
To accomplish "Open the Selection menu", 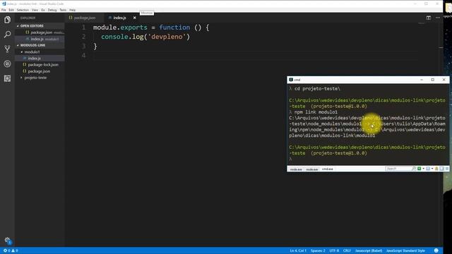I will click(x=23, y=10).
